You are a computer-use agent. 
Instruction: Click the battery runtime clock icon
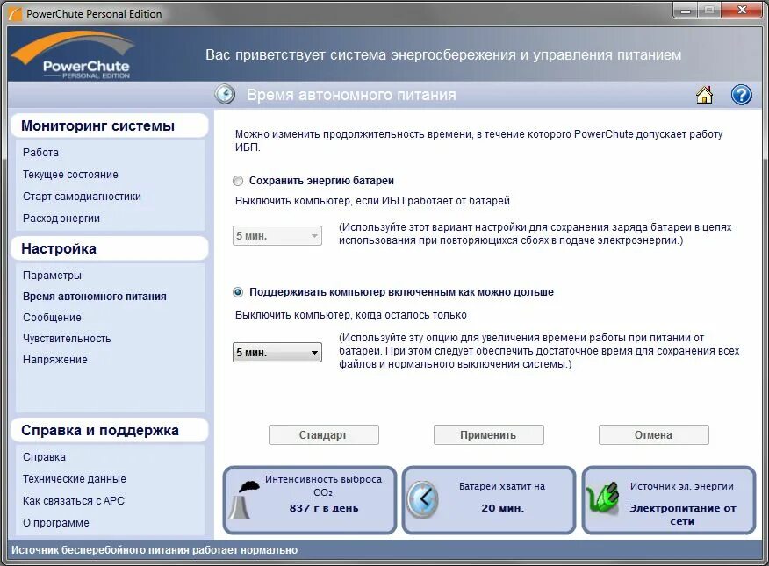point(423,499)
